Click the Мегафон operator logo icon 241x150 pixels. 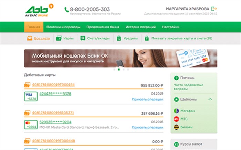point(176,111)
